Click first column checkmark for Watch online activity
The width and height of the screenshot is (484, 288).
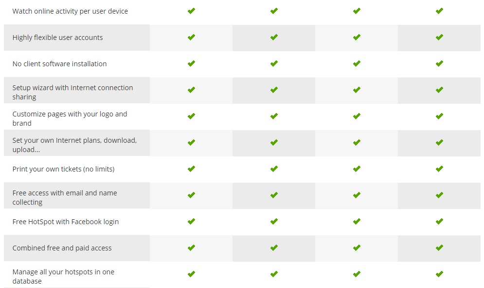pos(191,11)
